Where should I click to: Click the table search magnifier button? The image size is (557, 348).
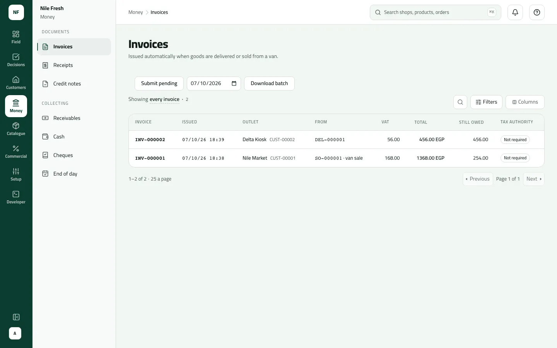[460, 102]
